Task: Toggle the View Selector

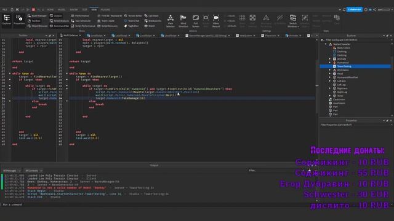Action: click(x=171, y=21)
